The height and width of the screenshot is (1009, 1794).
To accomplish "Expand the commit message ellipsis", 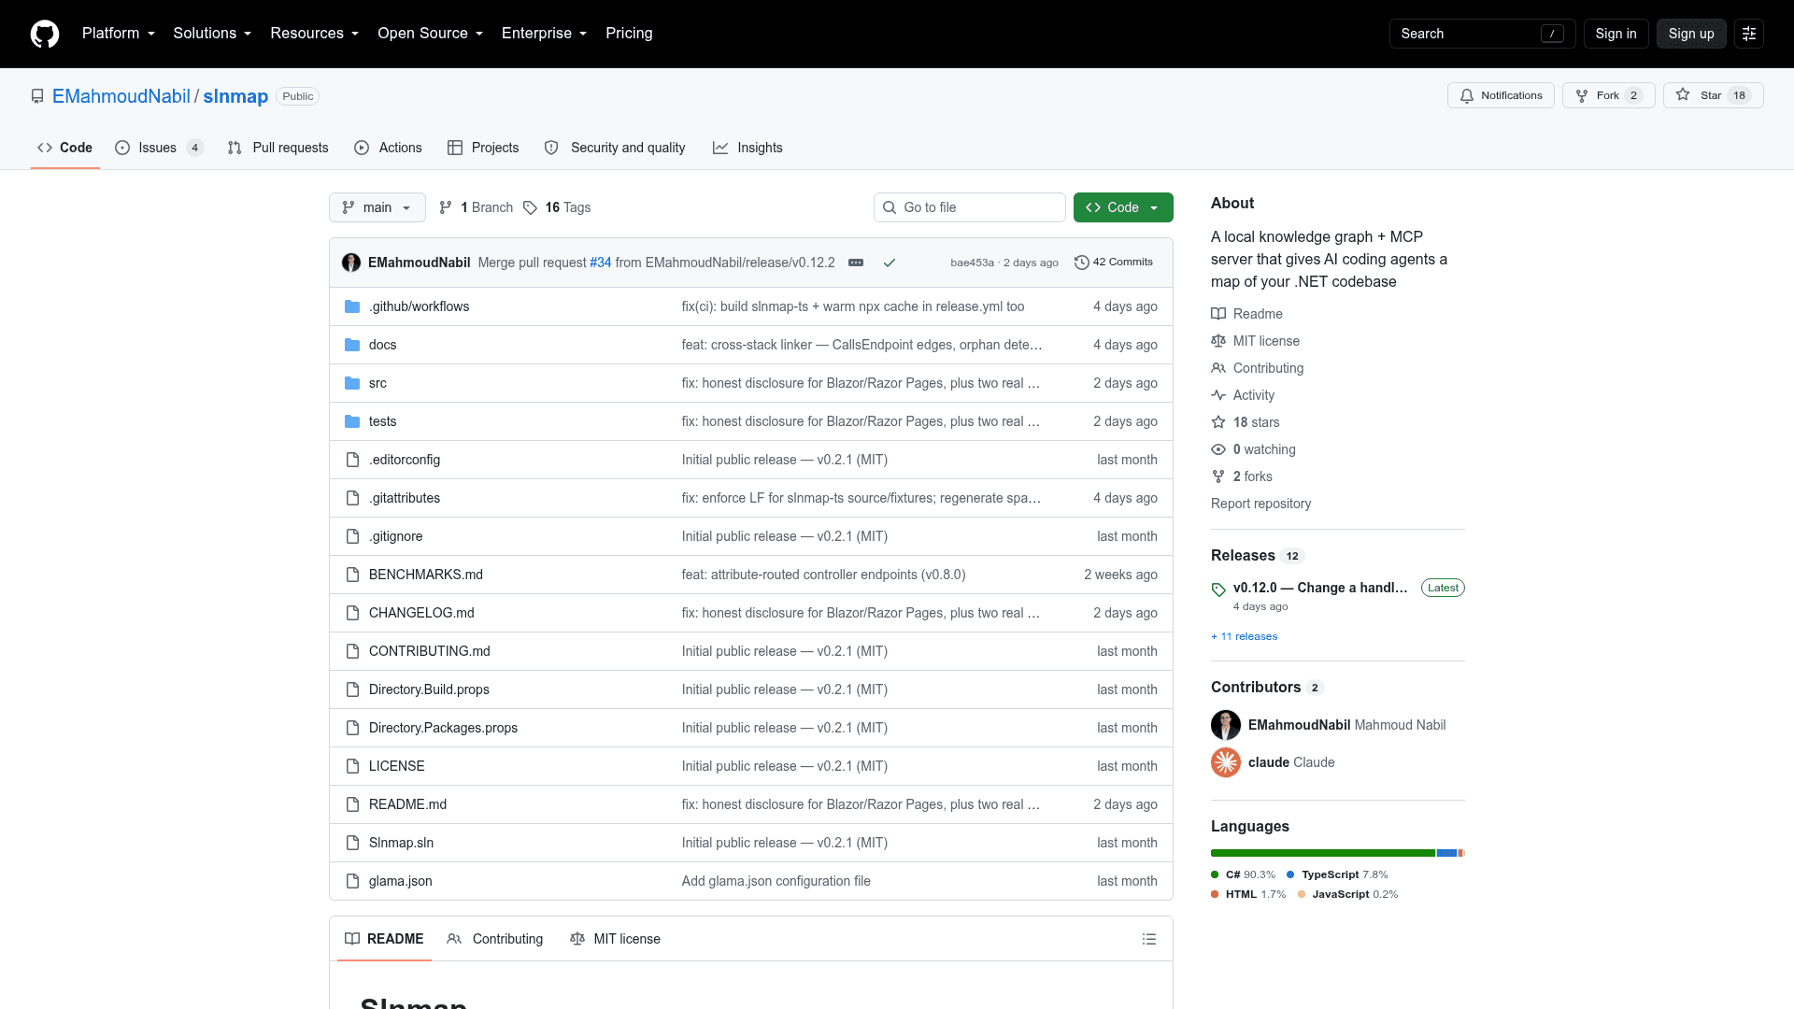I will [856, 263].
